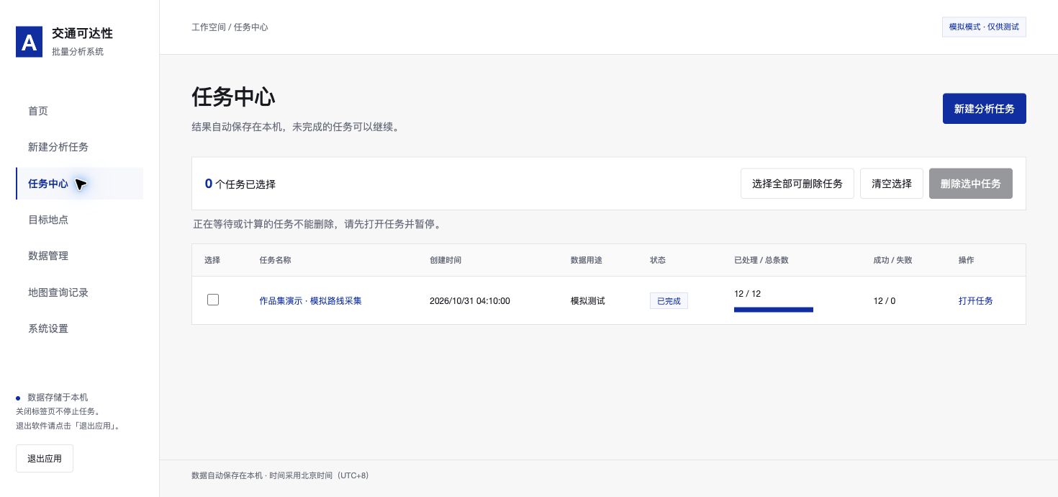Image resolution: width=1058 pixels, height=497 pixels.
Task: Click the 工作空间 / 任务中心 breadcrumb
Action: point(230,27)
